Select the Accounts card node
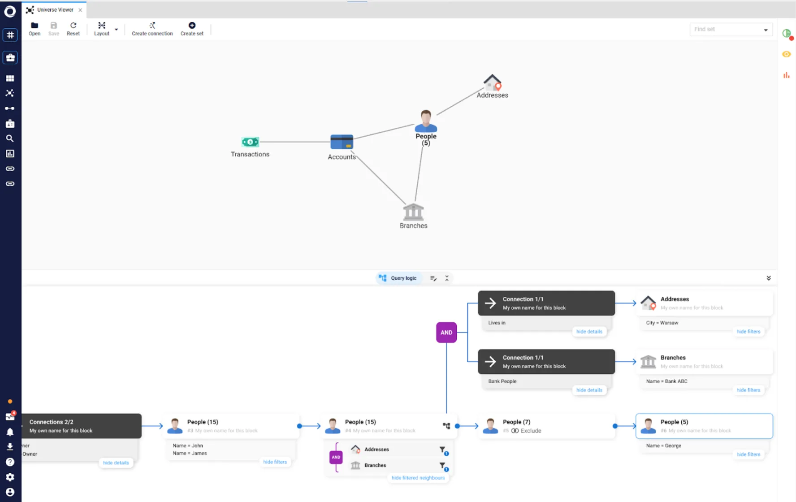796x502 pixels. [342, 142]
